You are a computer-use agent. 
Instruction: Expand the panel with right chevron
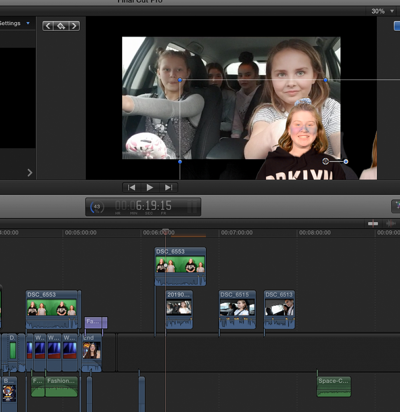tap(30, 173)
